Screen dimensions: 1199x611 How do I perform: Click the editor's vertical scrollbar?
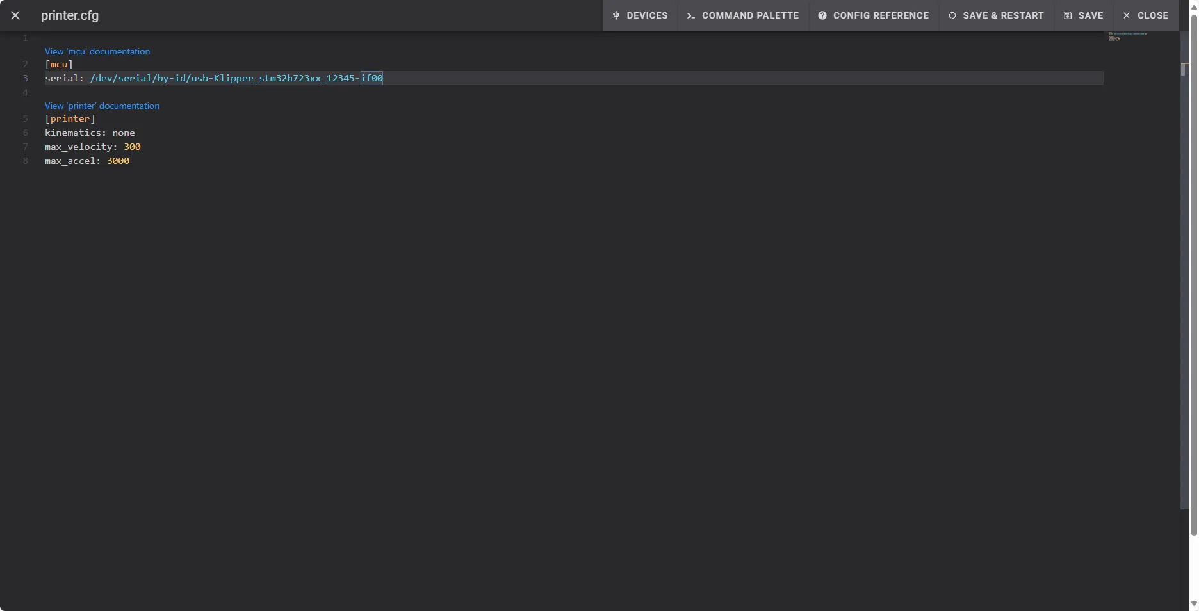tap(1184, 256)
